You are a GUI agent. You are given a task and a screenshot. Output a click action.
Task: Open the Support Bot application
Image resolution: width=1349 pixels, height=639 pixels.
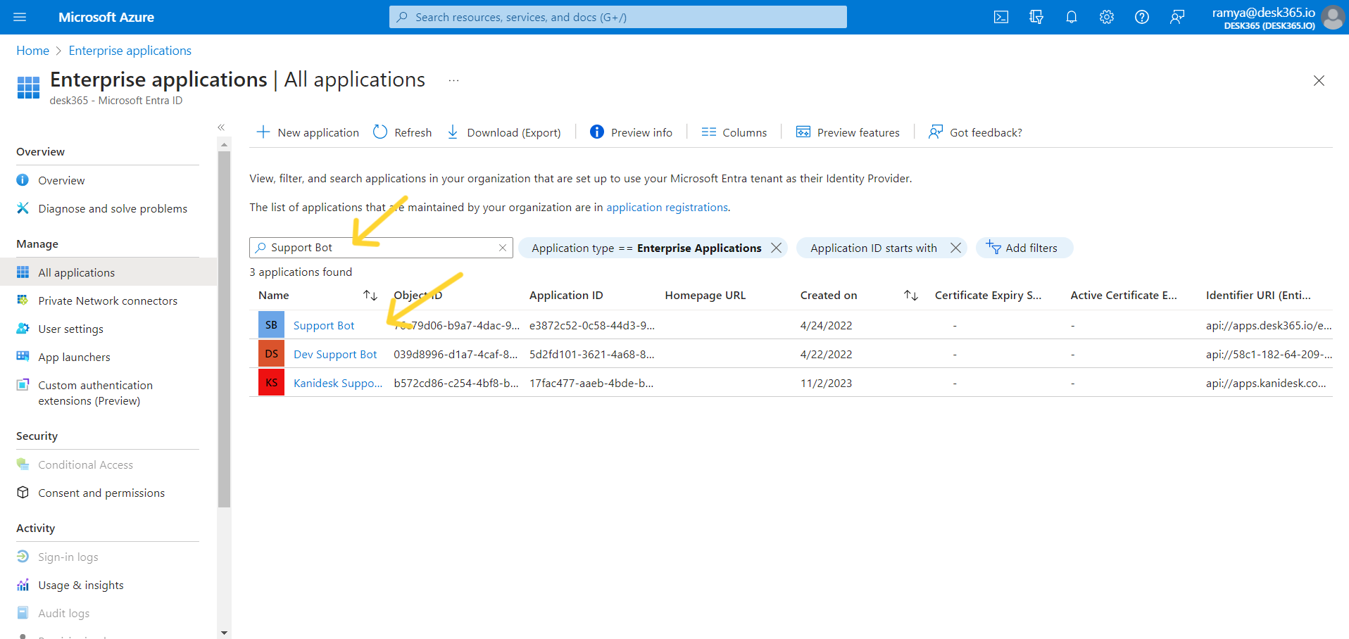click(x=323, y=325)
